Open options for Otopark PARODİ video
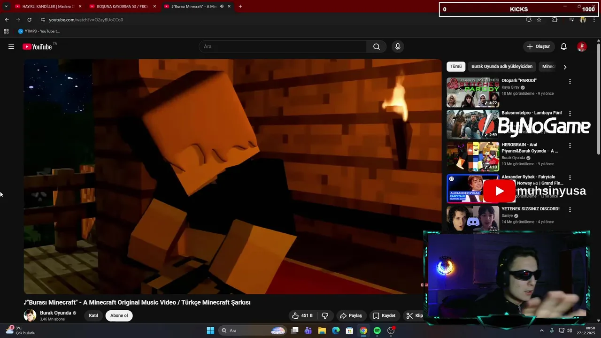 pyautogui.click(x=570, y=81)
